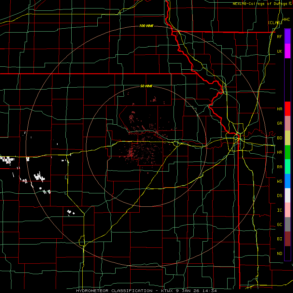Screen dimensions: 293x293
Task: Click the BD legend label
Action: point(279,138)
